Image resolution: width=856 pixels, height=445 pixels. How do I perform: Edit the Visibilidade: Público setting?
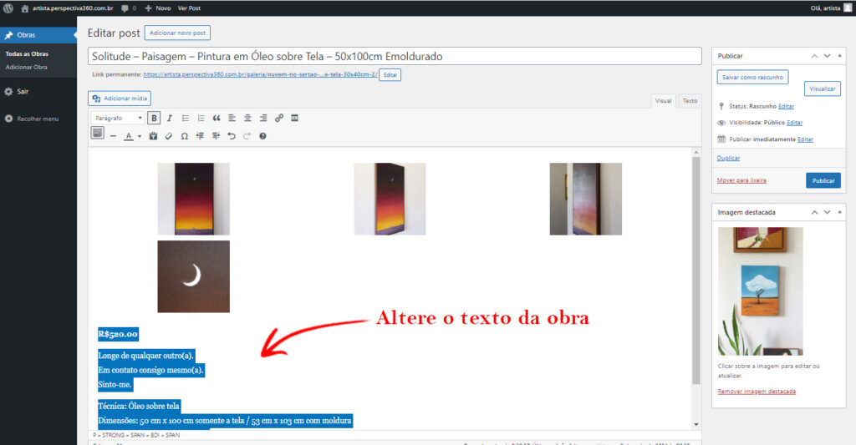pos(794,123)
